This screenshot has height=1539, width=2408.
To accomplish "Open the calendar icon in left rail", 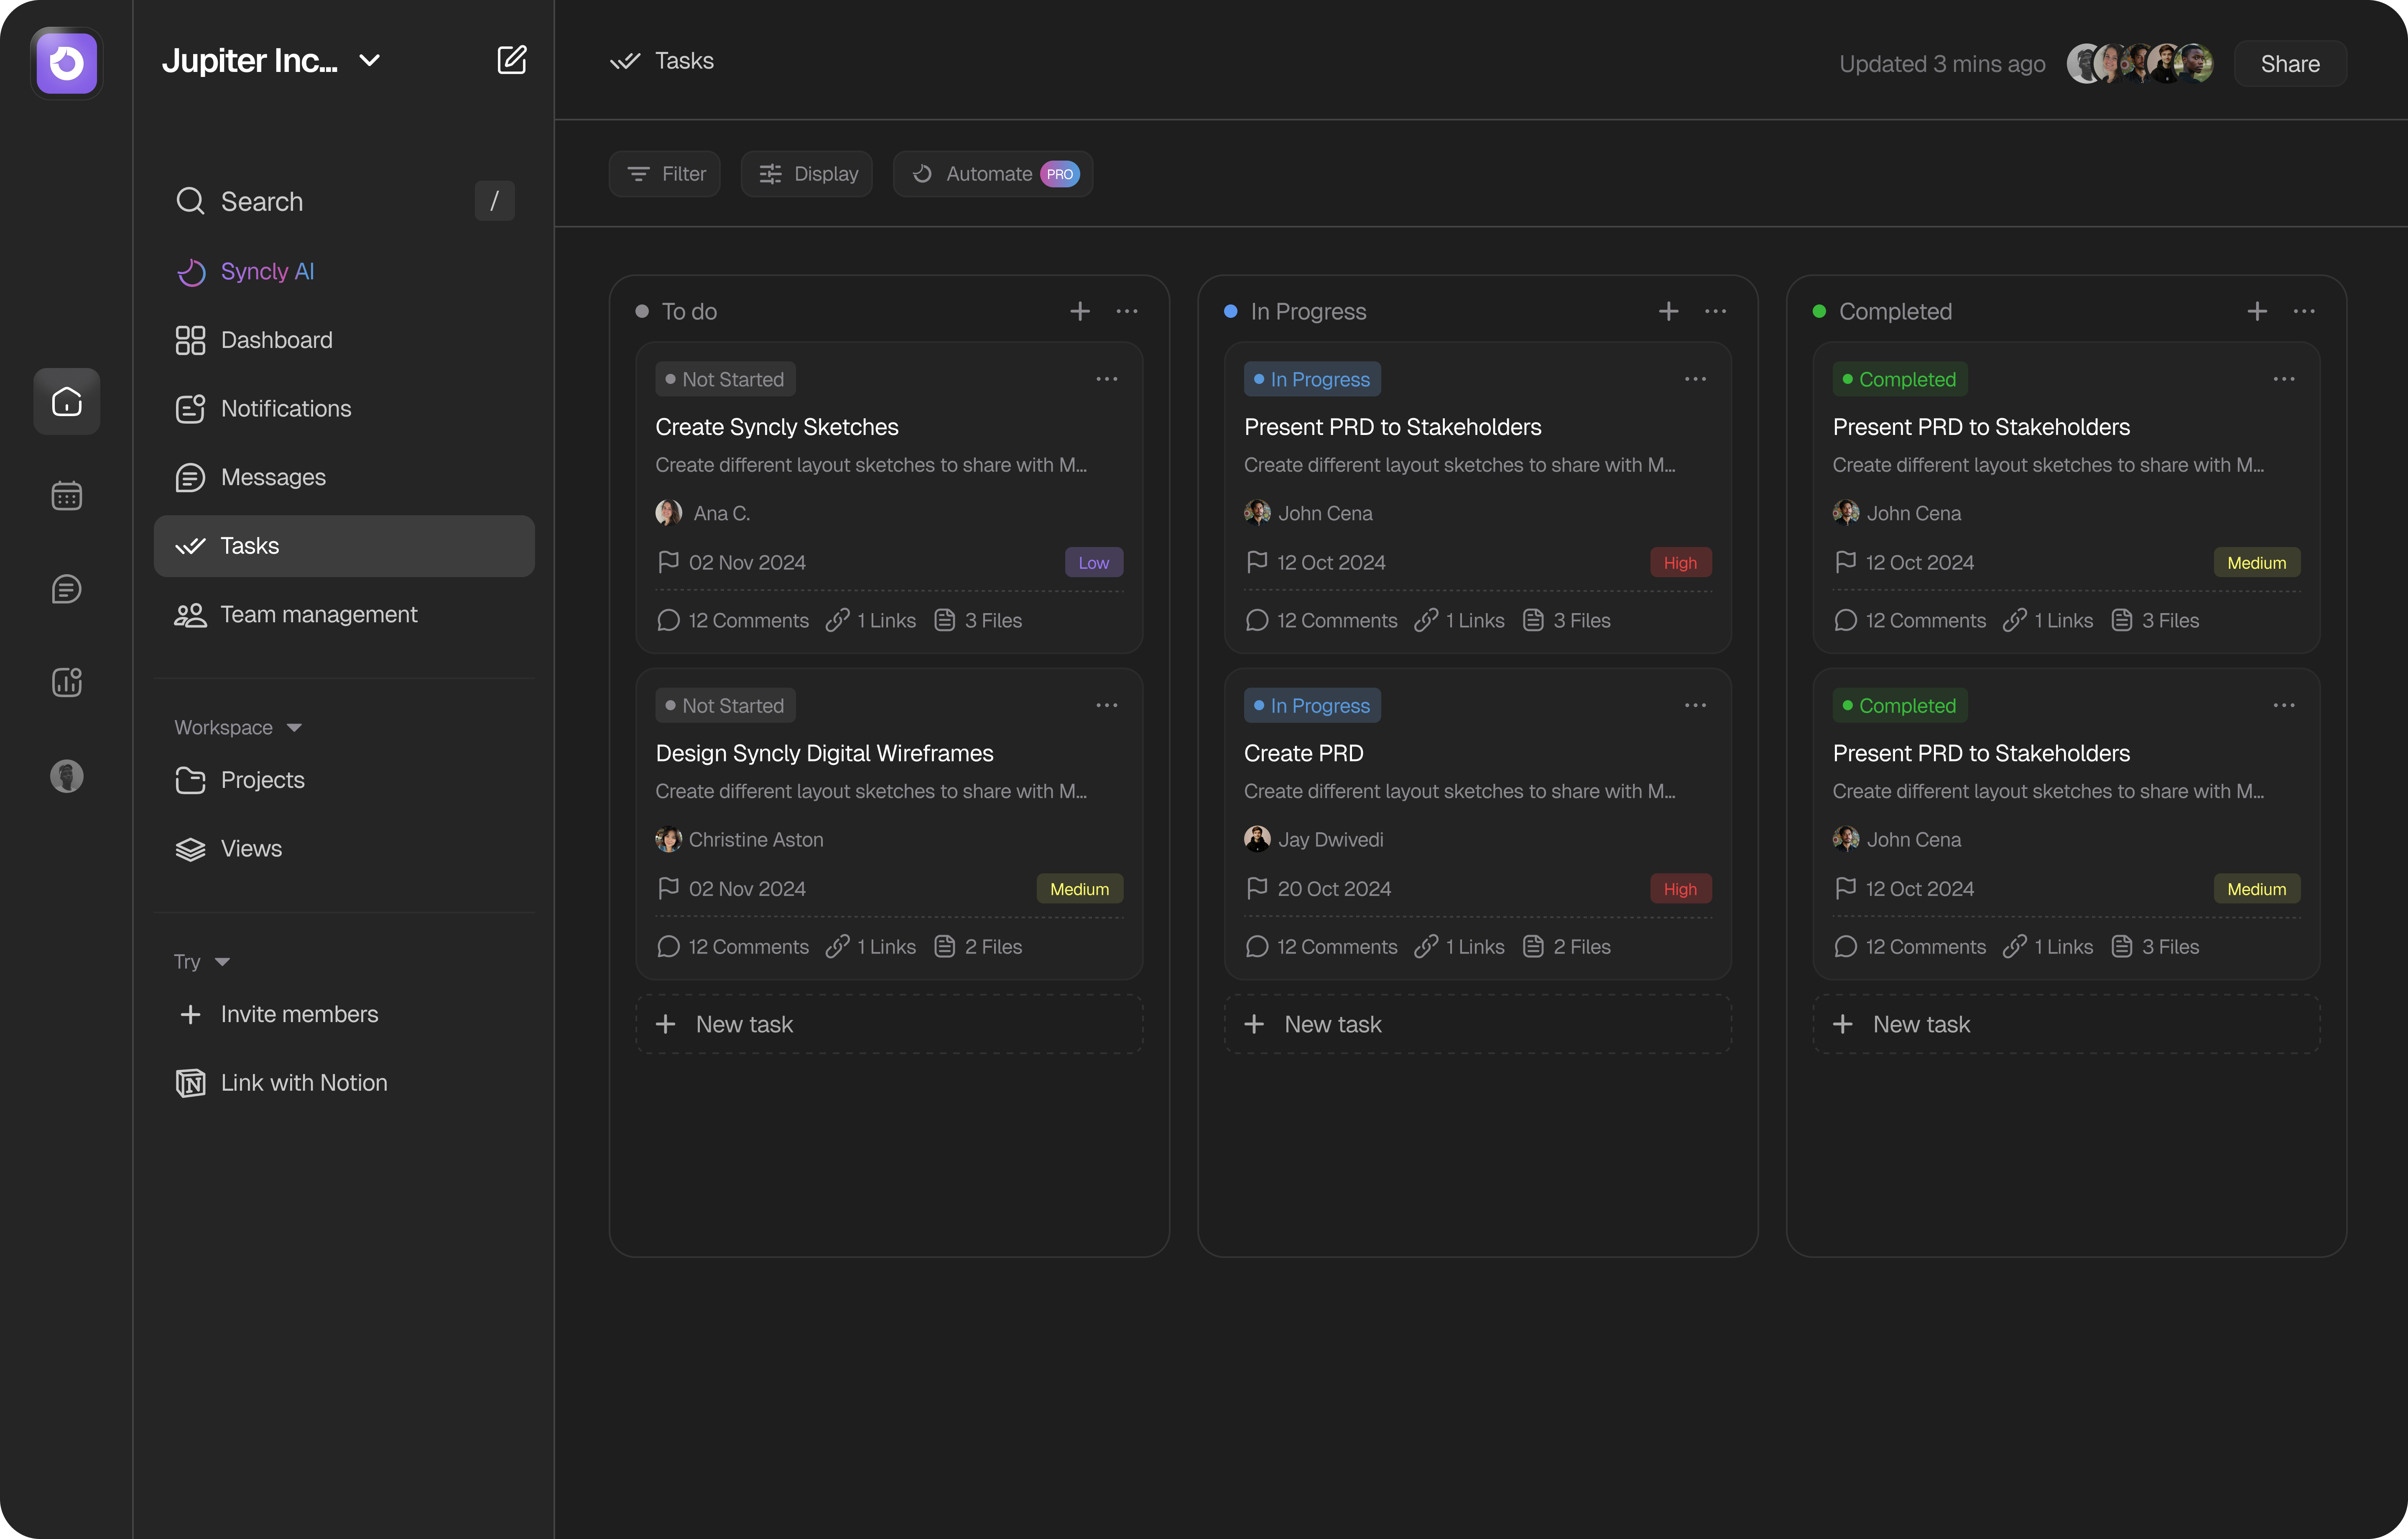I will coord(66,495).
